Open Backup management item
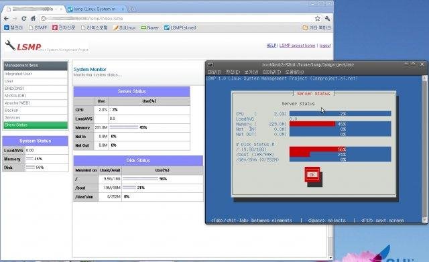The image size is (429, 262). pos(36,110)
